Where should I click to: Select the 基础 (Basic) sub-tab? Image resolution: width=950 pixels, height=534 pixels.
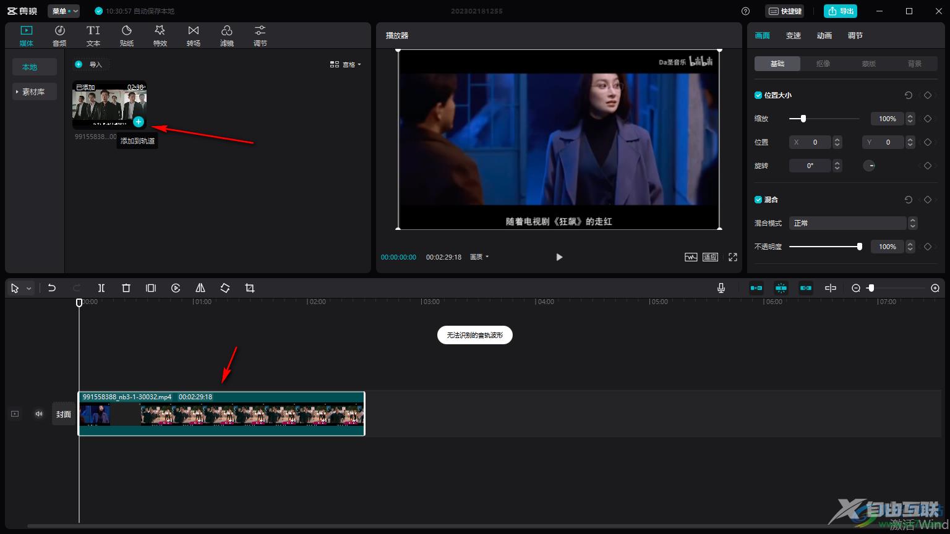point(777,64)
